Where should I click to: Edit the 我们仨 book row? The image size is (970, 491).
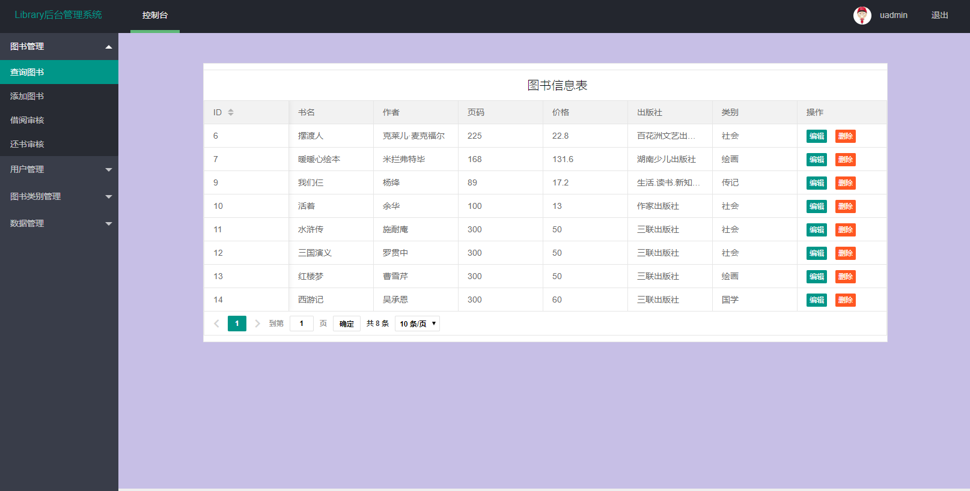pos(816,183)
